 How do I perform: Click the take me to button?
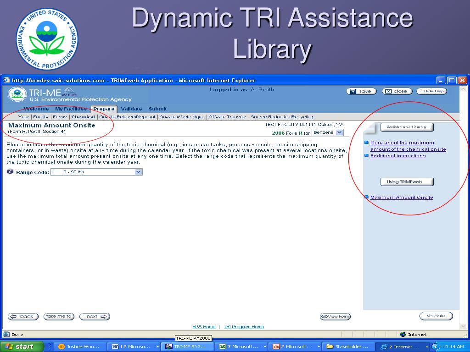[x=59, y=316]
